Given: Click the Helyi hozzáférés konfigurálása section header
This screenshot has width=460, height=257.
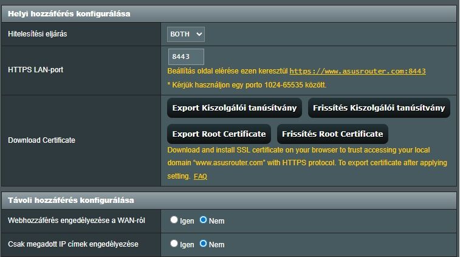Looking at the screenshot, I should pos(69,13).
